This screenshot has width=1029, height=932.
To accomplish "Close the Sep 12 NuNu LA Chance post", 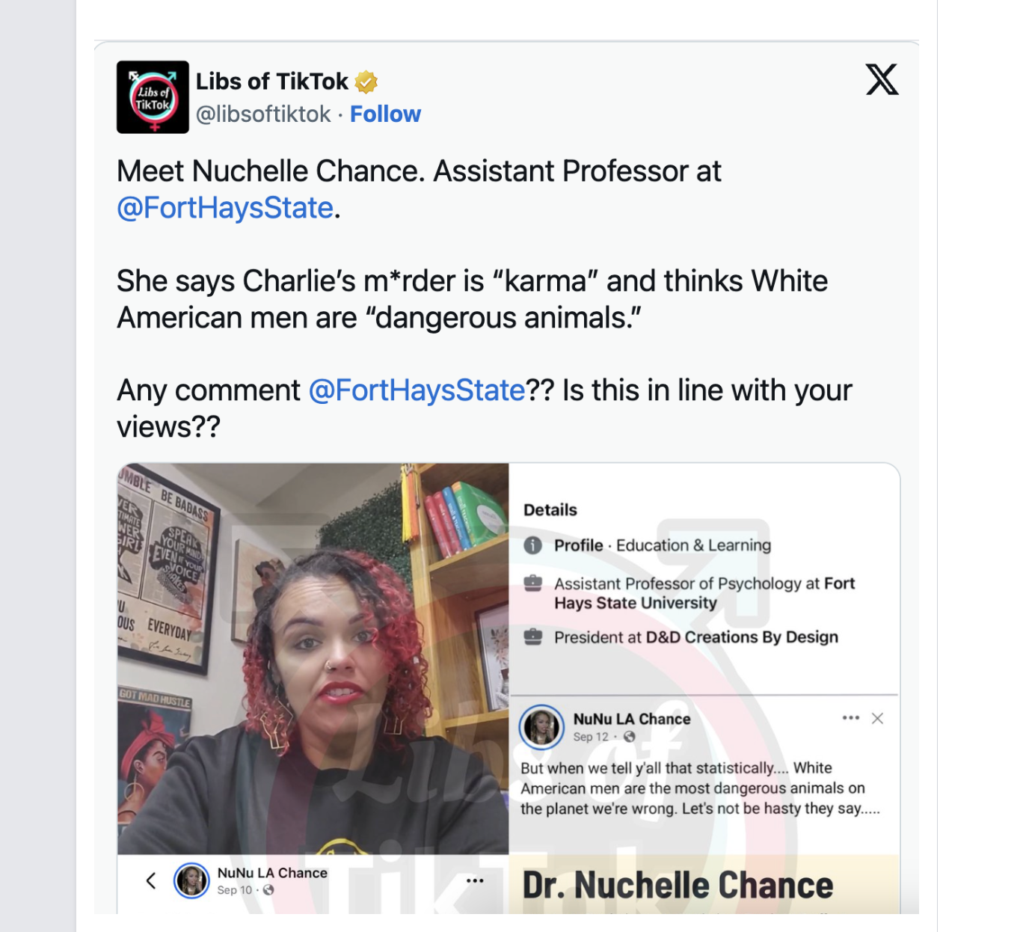I will (878, 718).
